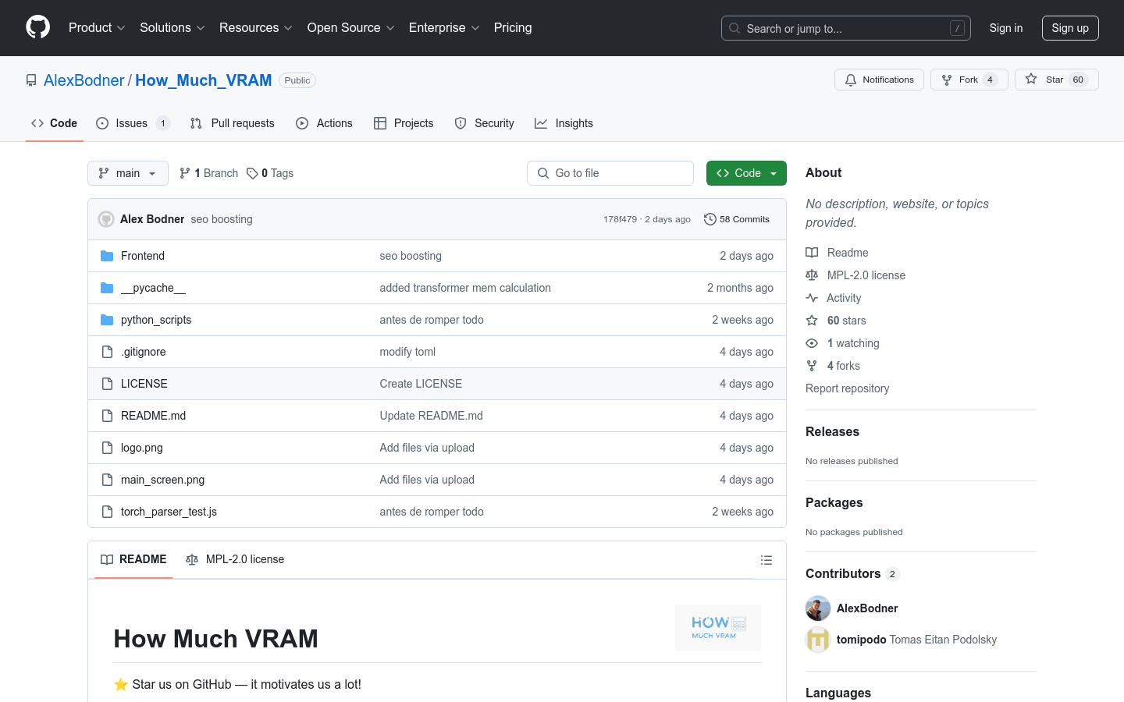Open the green Code dropdown

[746, 173]
